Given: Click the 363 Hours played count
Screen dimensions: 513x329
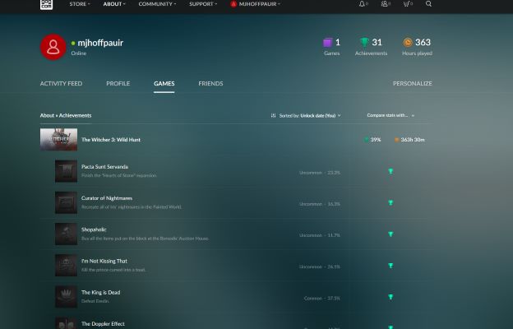Looking at the screenshot, I should pos(423,42).
